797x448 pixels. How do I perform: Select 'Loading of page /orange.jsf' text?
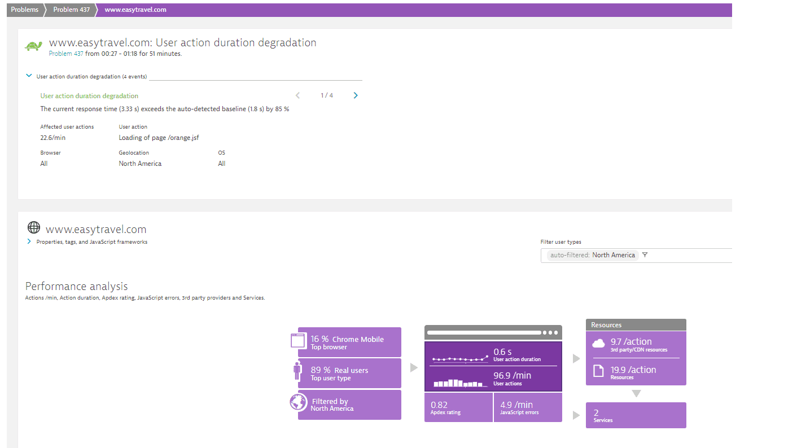pyautogui.click(x=159, y=138)
